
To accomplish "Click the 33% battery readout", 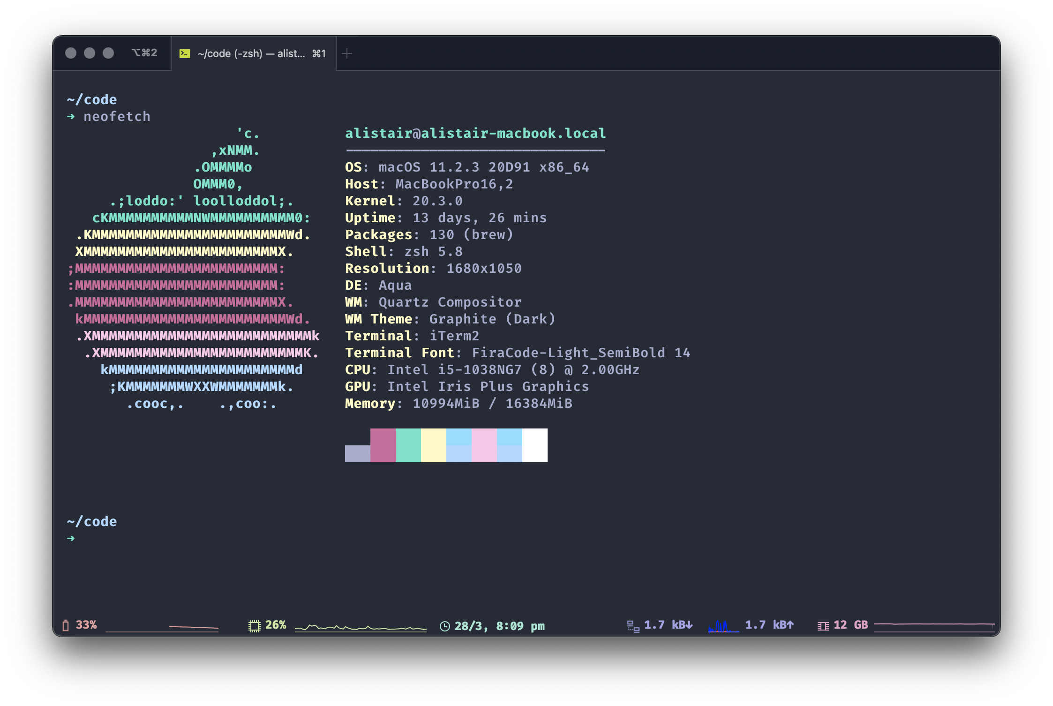I will (86, 625).
